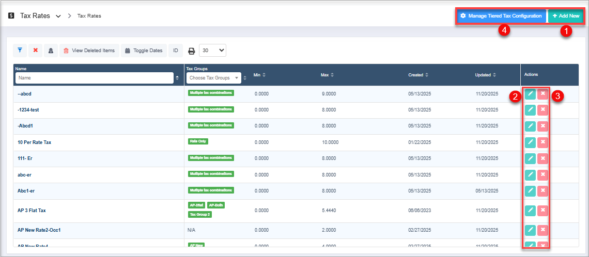Click the Add New button

coord(566,16)
